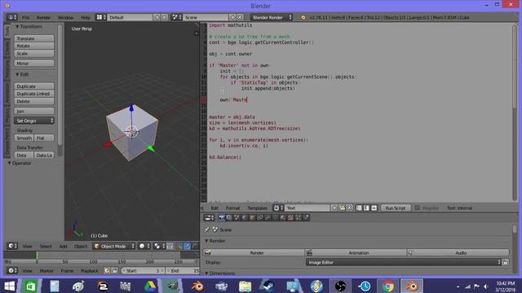Open the Templates menu in text editor
522x293 pixels.
point(258,208)
